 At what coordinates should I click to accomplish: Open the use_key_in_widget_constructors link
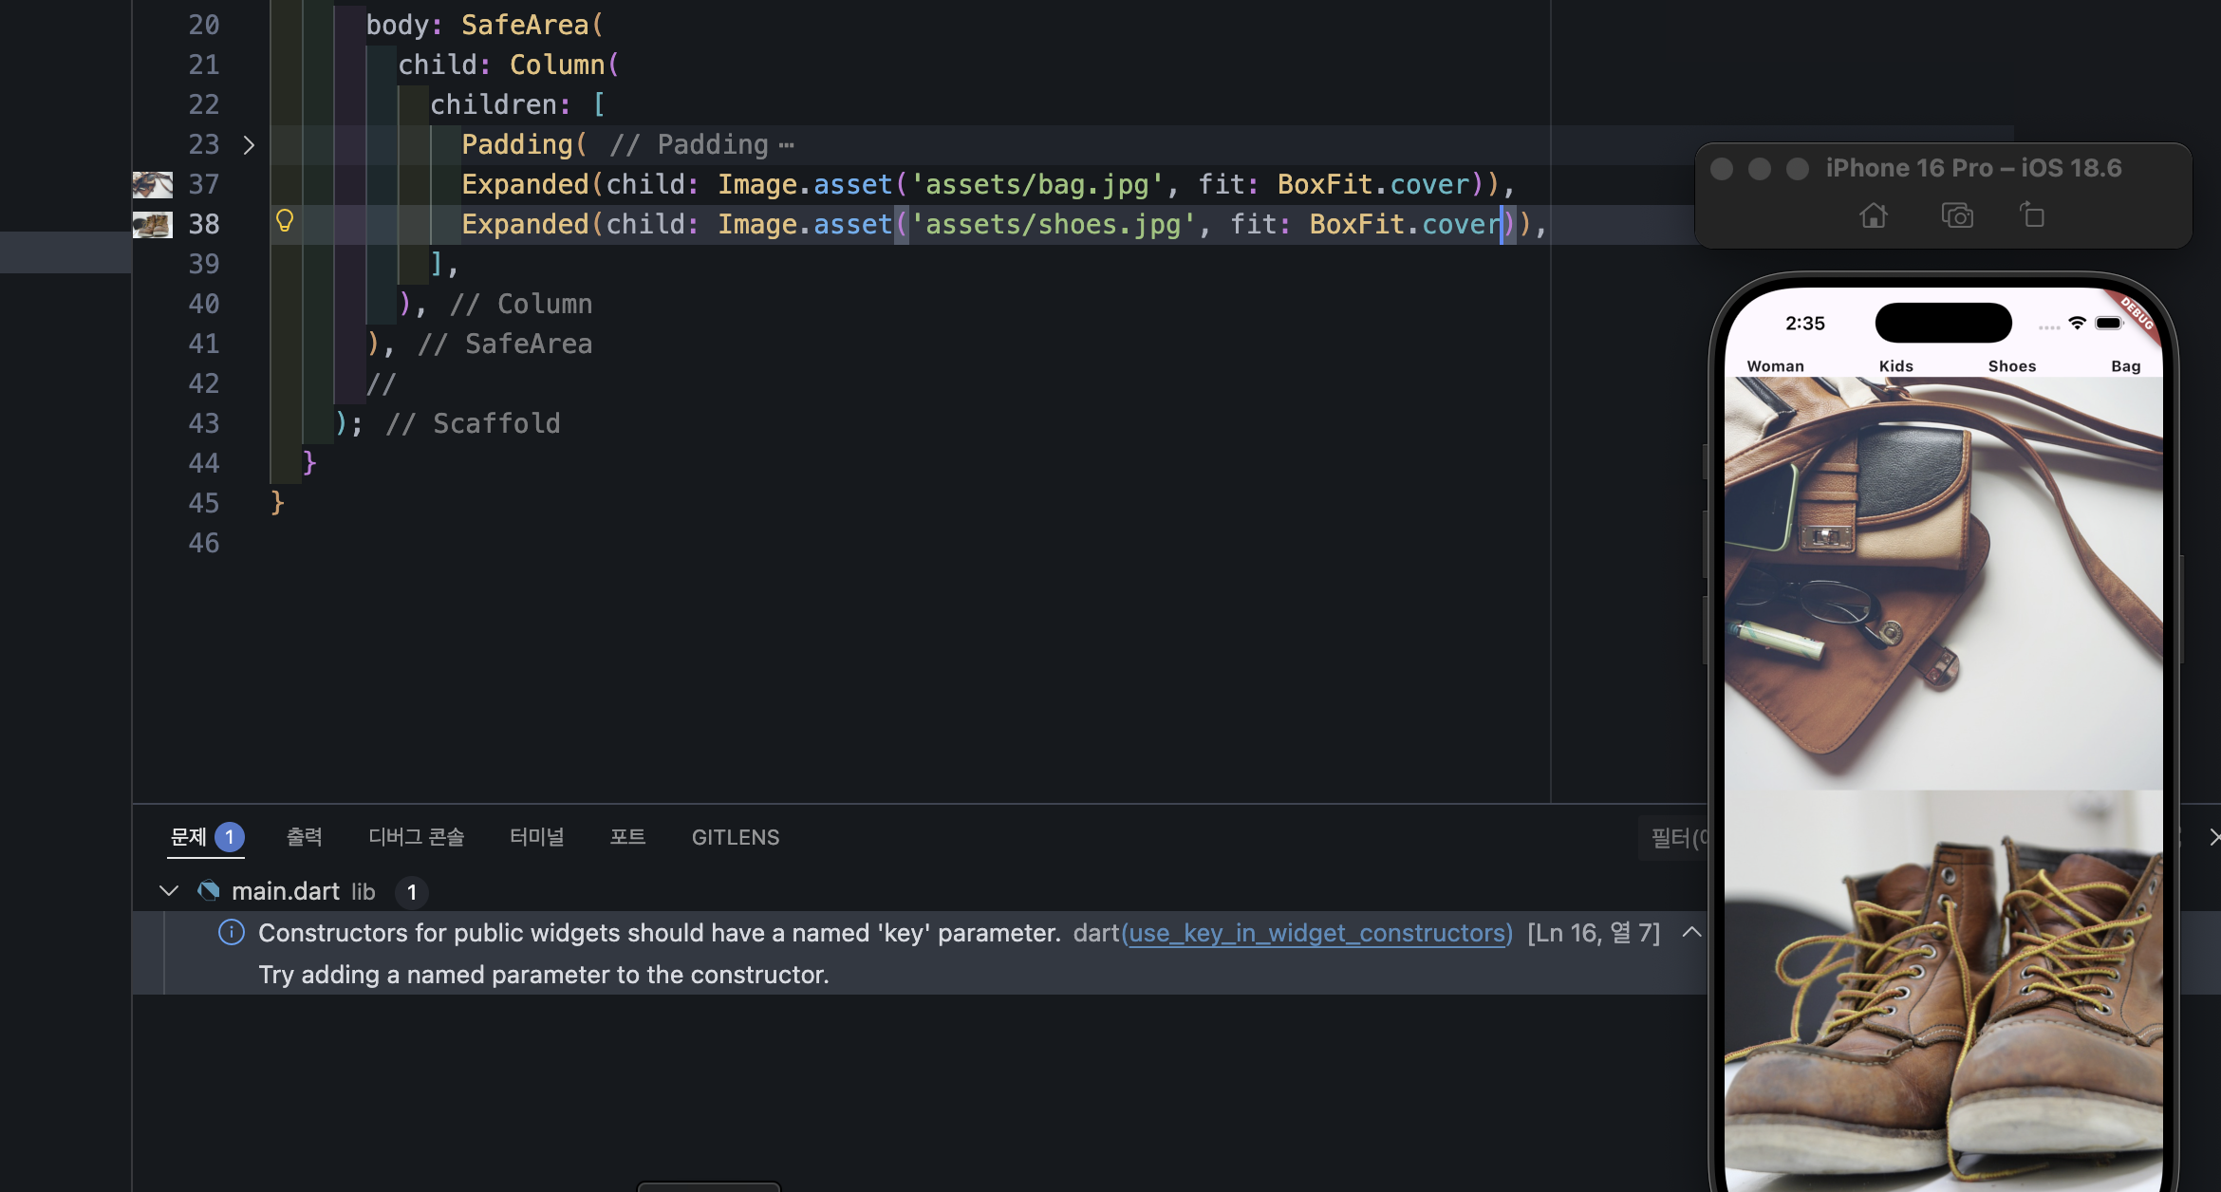click(1316, 933)
